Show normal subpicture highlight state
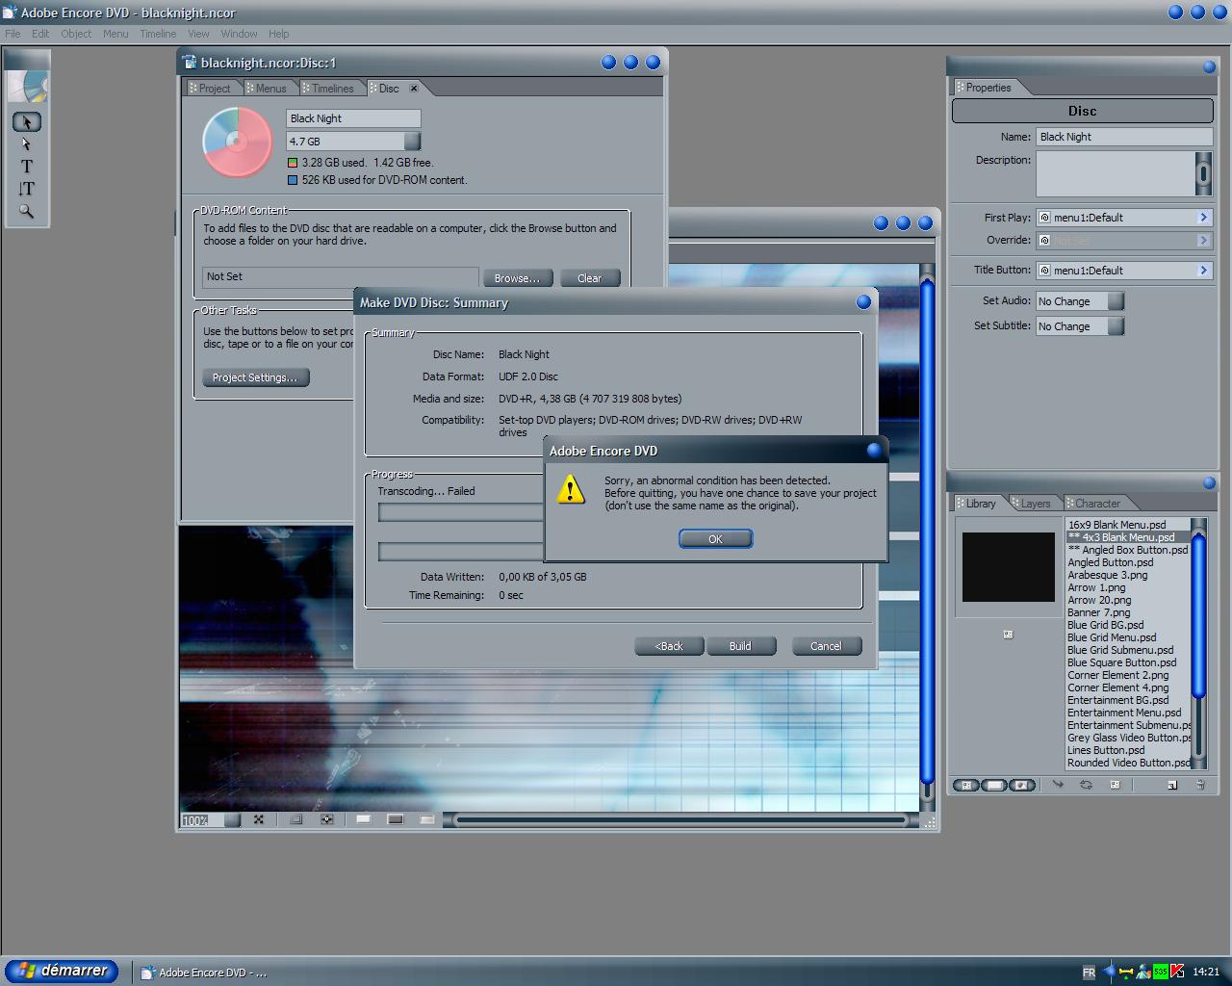This screenshot has height=986, width=1232. pyautogui.click(x=364, y=819)
